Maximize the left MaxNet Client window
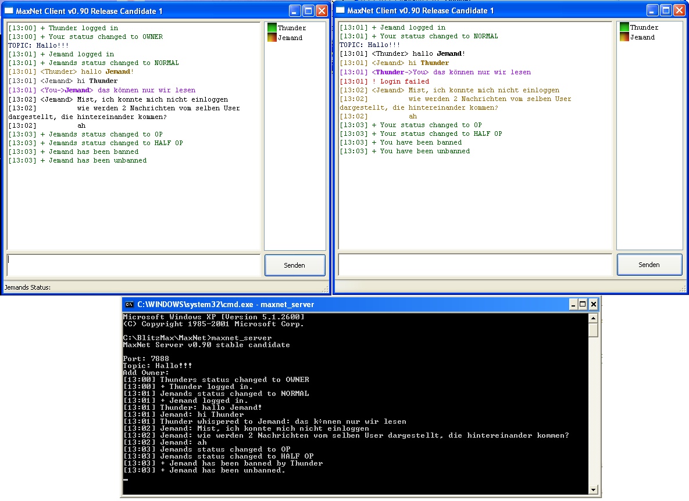Screen dimensions: 689x501 308,10
